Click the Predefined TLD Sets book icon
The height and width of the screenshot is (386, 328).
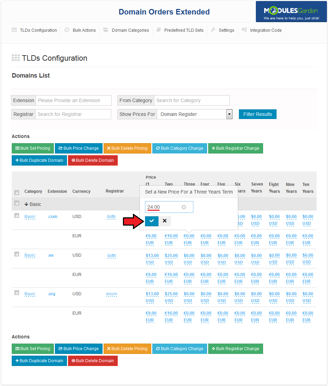pos(159,30)
